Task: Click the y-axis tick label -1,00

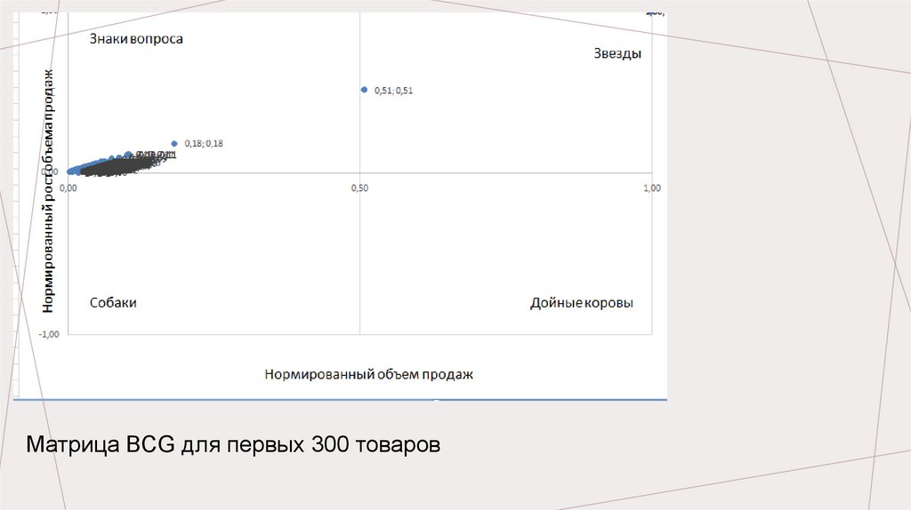Action: tap(49, 334)
